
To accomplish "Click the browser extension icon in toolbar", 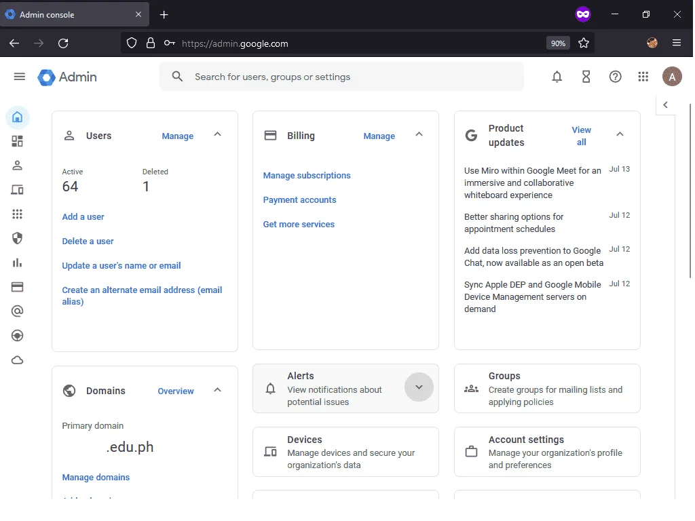I will tap(652, 43).
